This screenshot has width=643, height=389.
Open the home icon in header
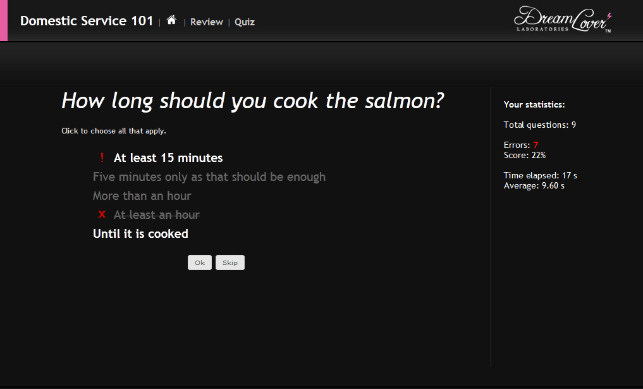click(171, 20)
